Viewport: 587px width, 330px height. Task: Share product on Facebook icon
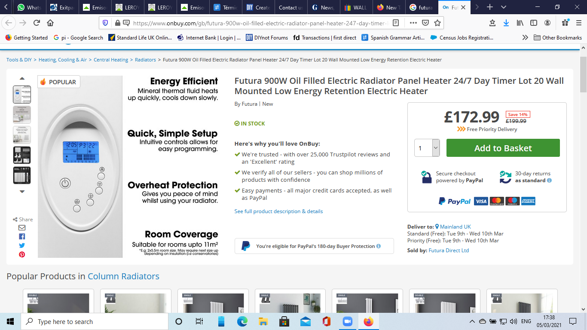tap(22, 237)
